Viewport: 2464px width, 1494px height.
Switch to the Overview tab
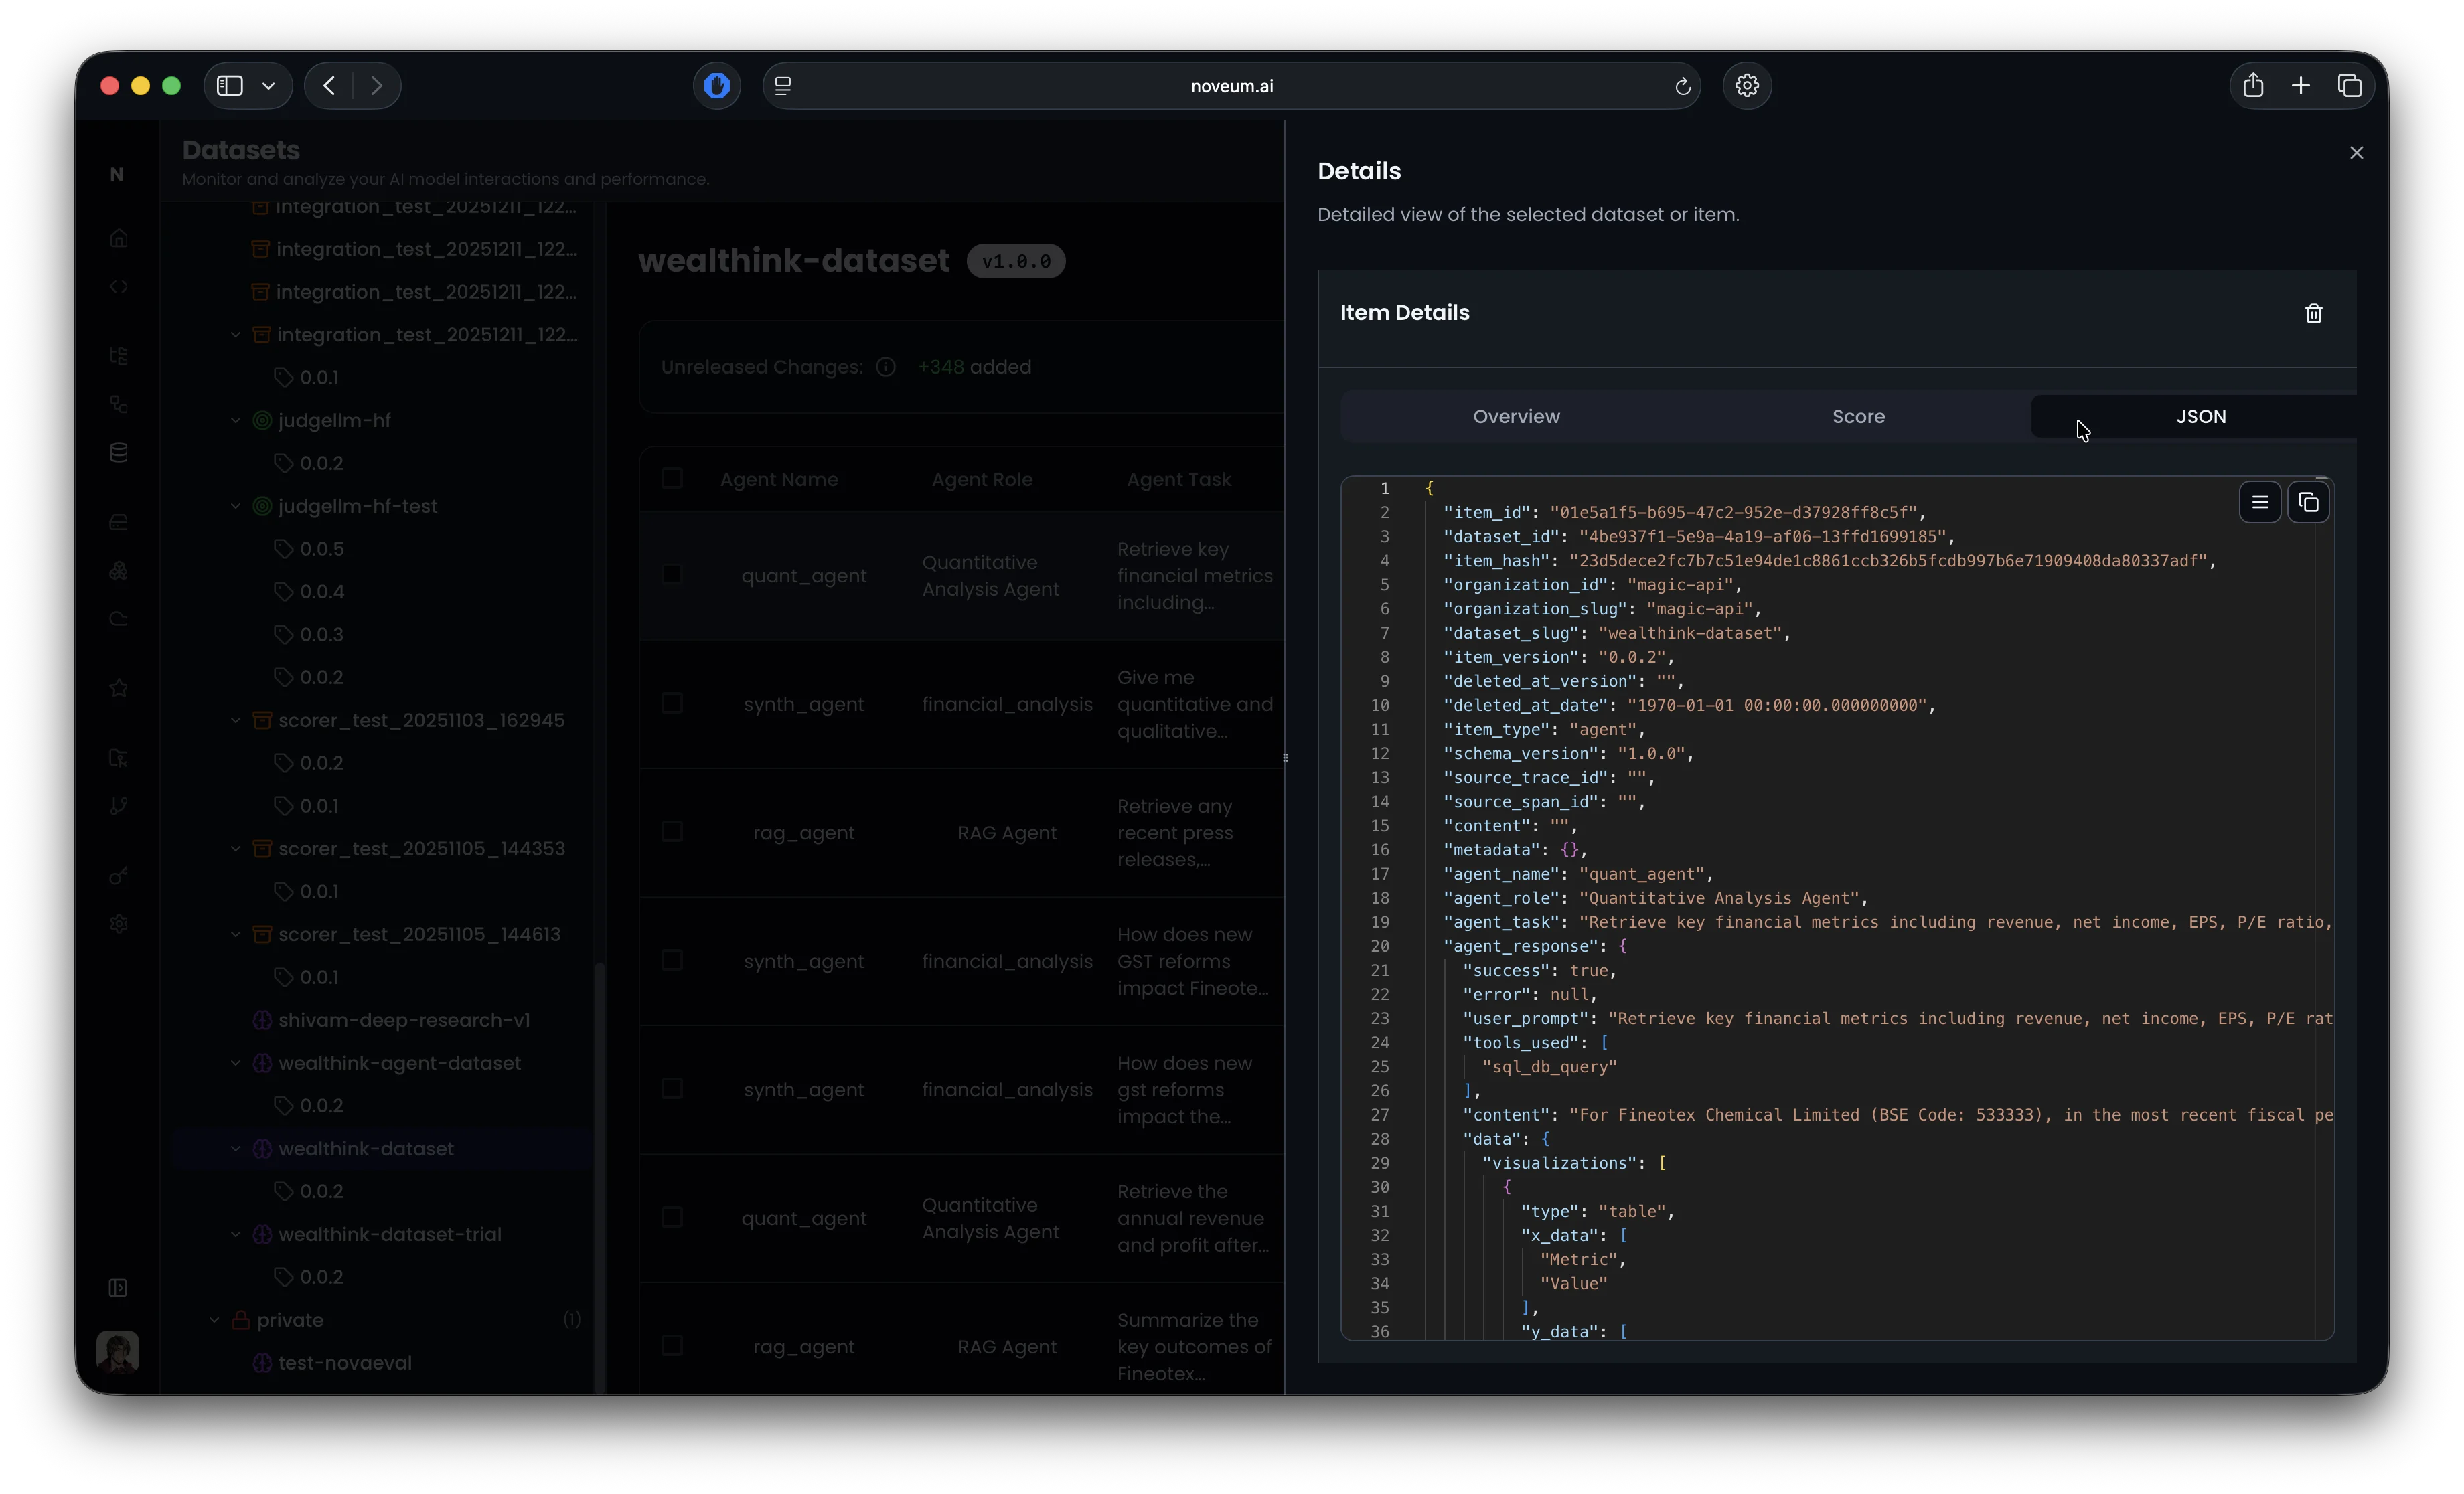click(1515, 417)
